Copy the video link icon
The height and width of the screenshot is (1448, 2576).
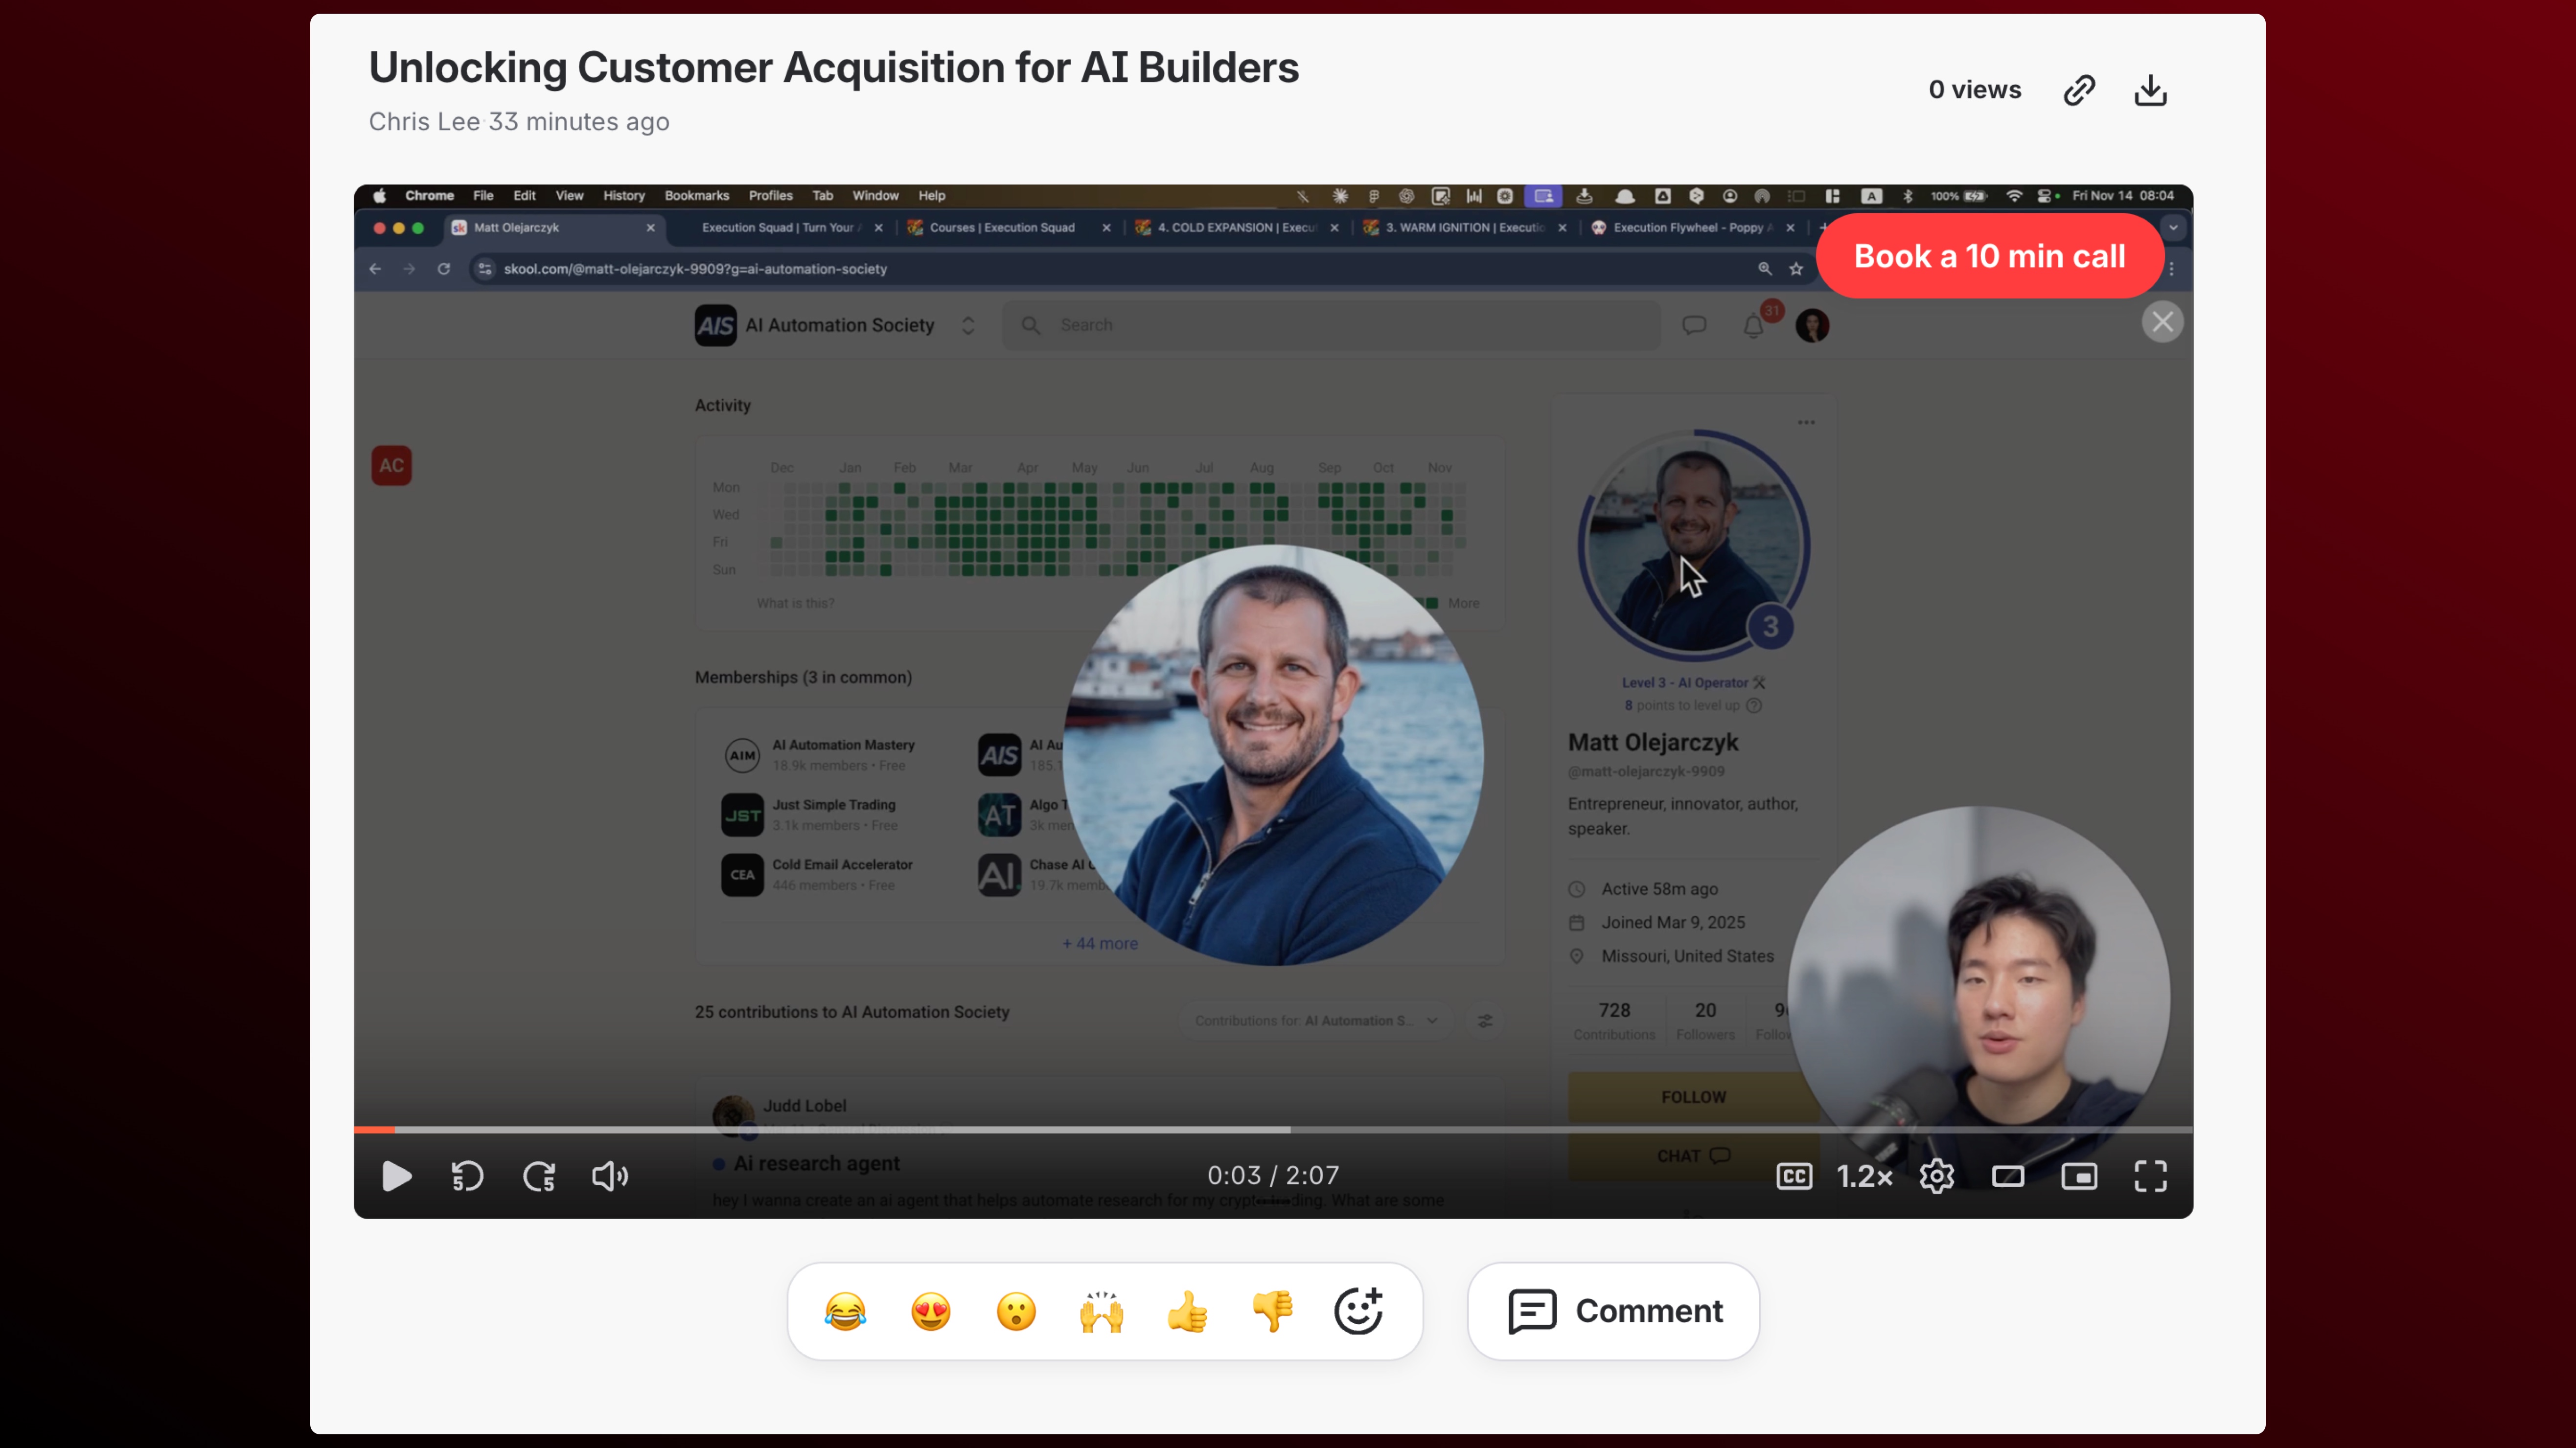tap(2079, 90)
